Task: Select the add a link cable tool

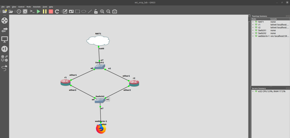Action: click(5, 68)
